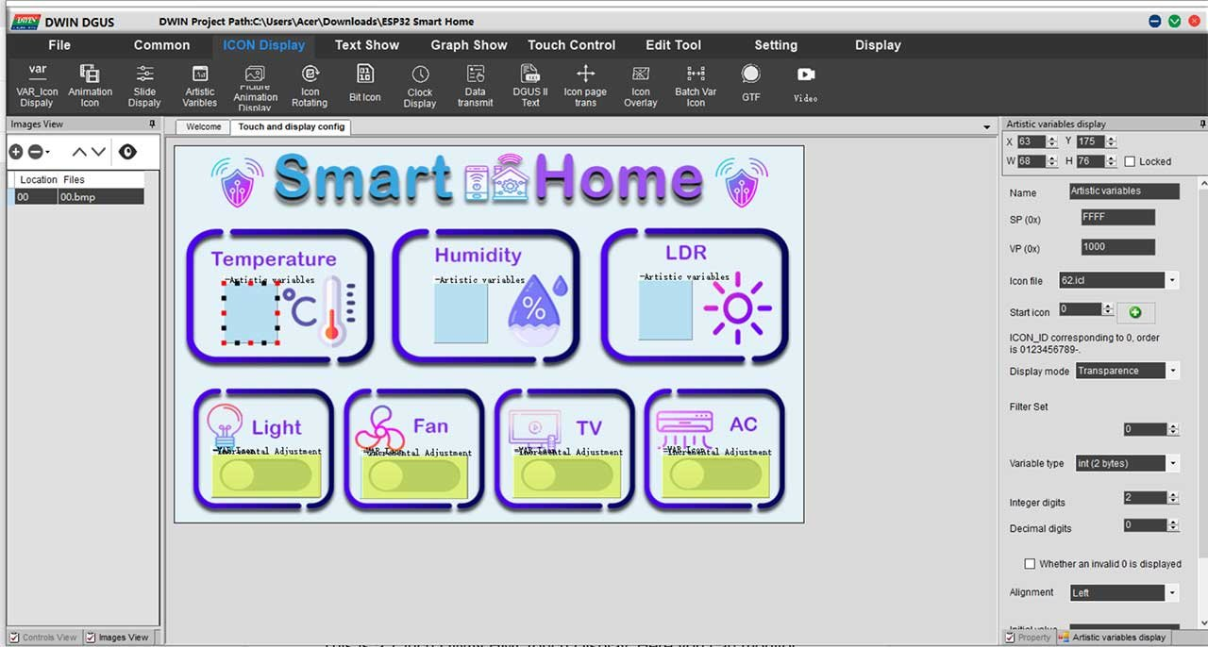This screenshot has width=1208, height=647.
Task: Open the Display ribbon tab
Action: tap(878, 44)
